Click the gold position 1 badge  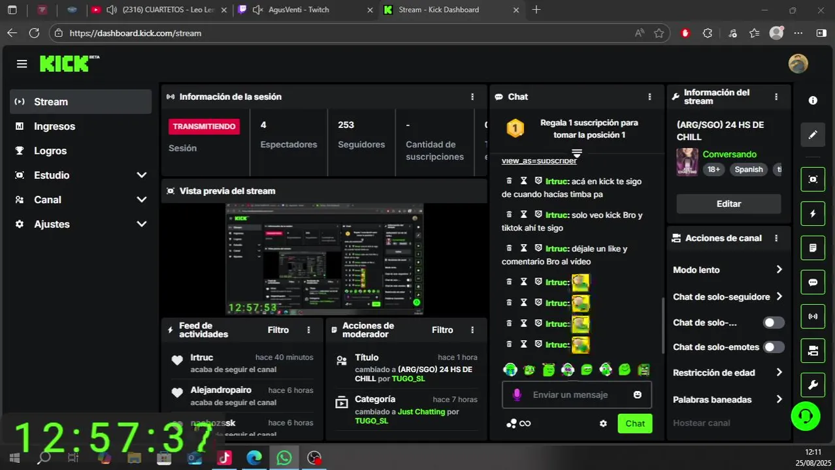(x=516, y=128)
